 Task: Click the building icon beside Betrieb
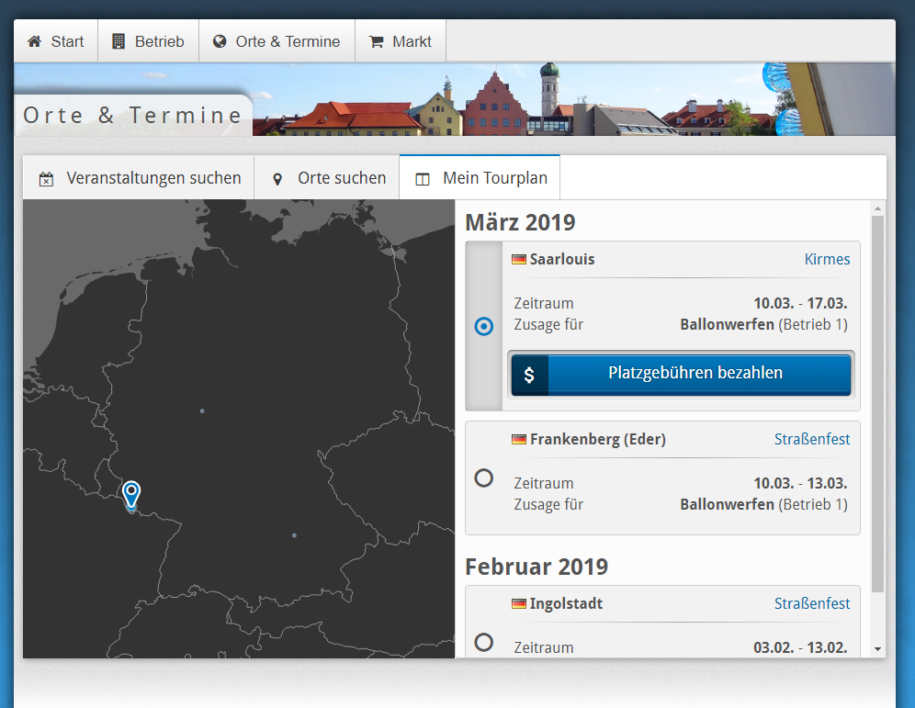click(119, 41)
